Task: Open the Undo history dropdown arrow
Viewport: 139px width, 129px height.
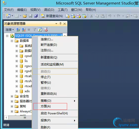Action: (114, 16)
